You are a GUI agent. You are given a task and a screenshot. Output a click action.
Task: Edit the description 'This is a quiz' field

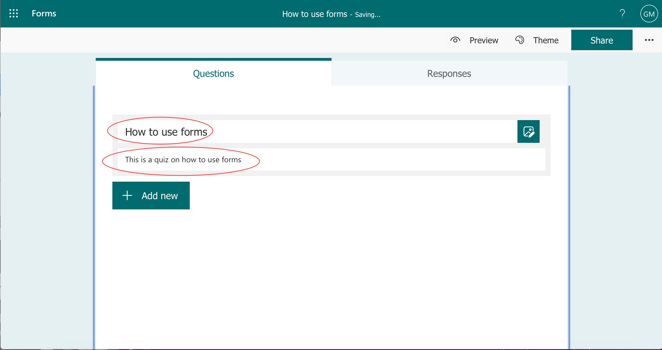[183, 160]
